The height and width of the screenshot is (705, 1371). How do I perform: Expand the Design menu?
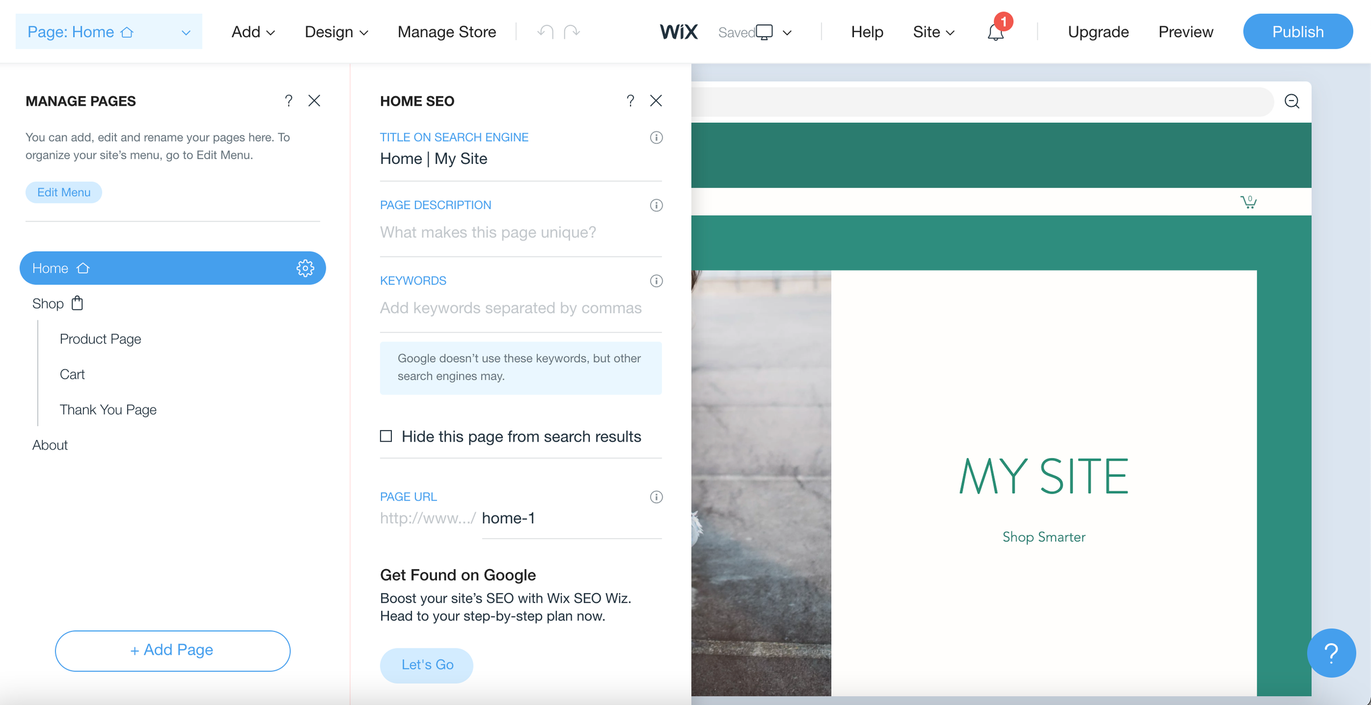336,31
